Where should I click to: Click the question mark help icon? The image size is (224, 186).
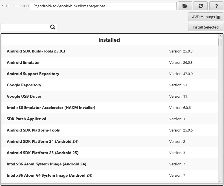[216, 6]
